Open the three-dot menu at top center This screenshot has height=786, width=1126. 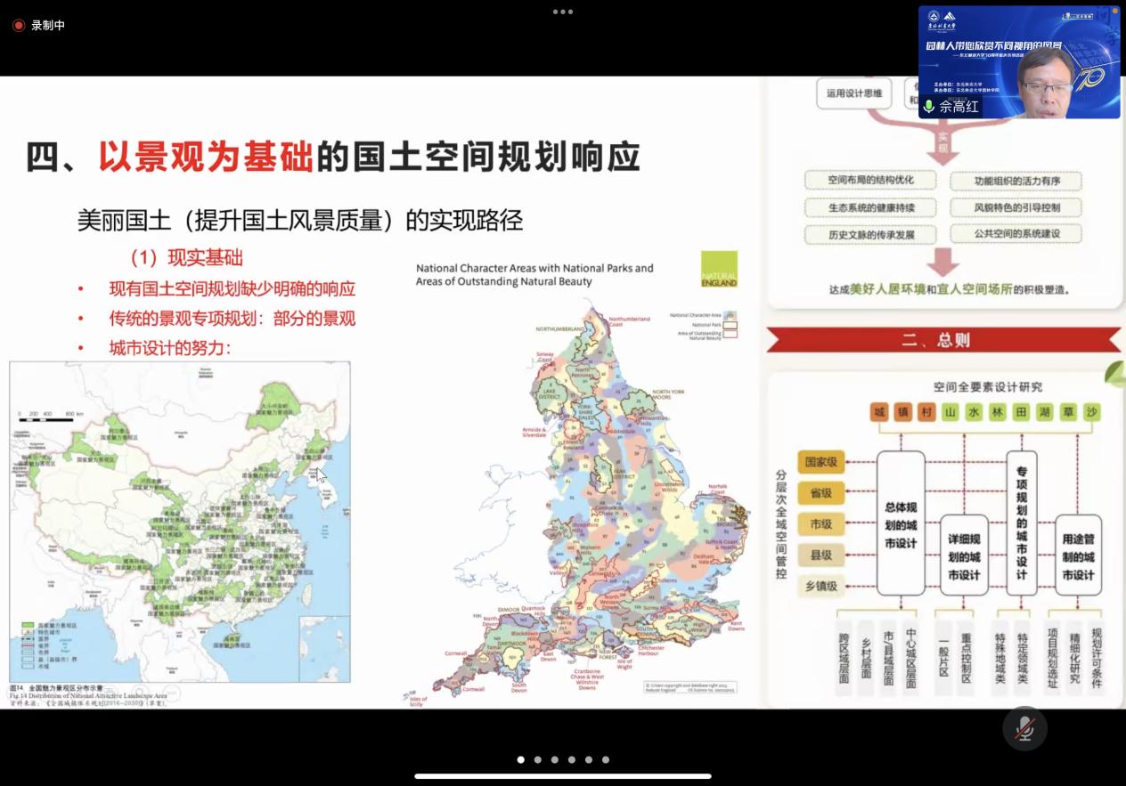click(562, 12)
